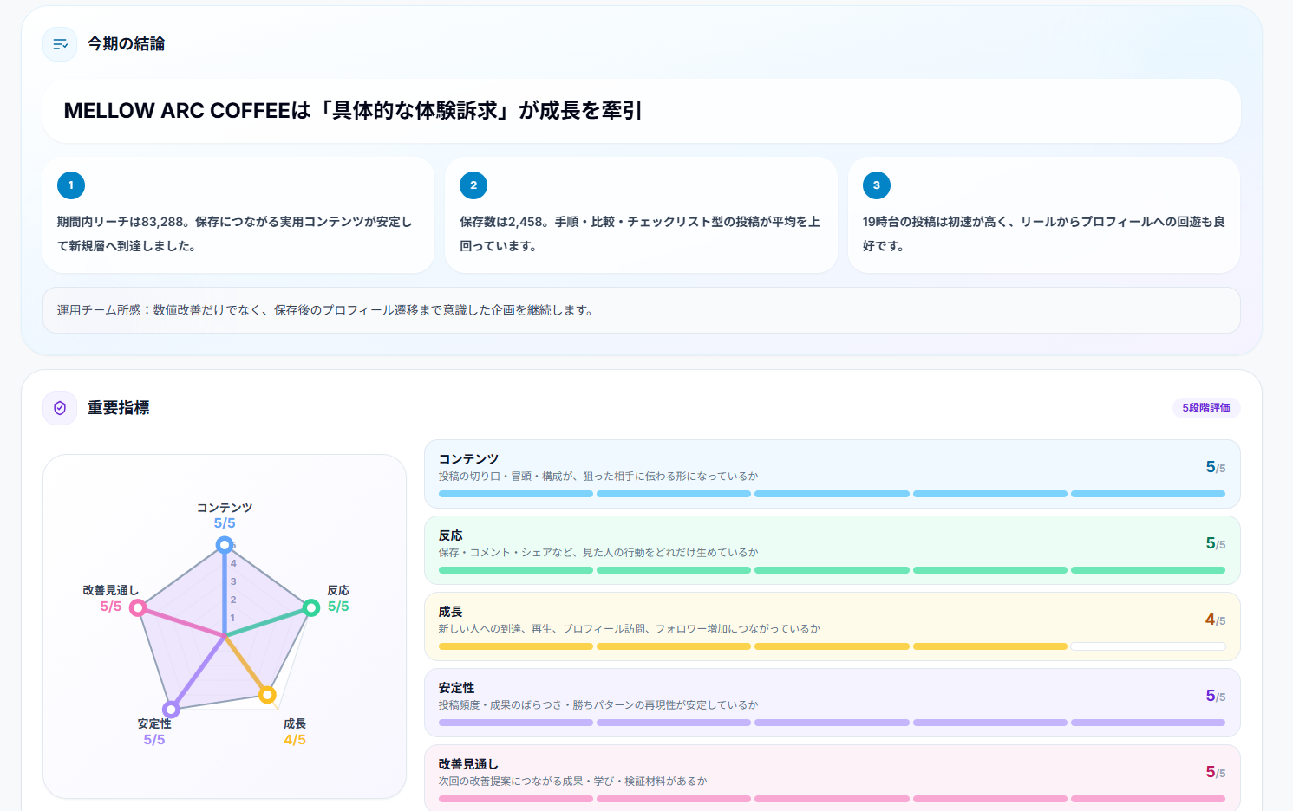Click the コンテンツ metric card title
Screen dimensions: 1293x811
[x=468, y=459]
